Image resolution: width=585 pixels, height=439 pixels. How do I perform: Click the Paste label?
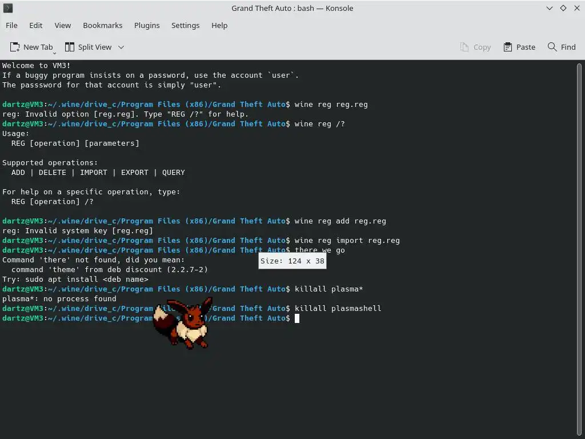click(x=526, y=47)
